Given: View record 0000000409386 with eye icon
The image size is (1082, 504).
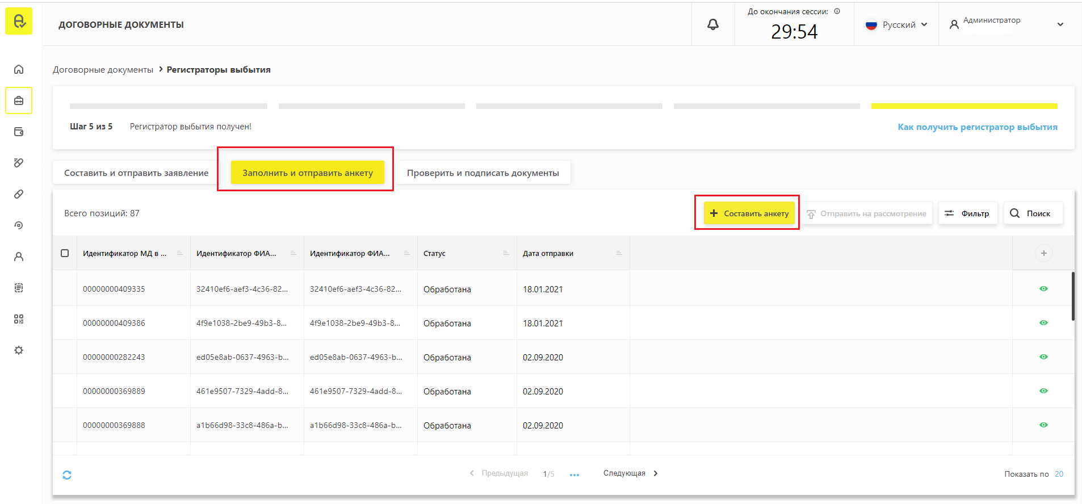Looking at the screenshot, I should (1043, 323).
